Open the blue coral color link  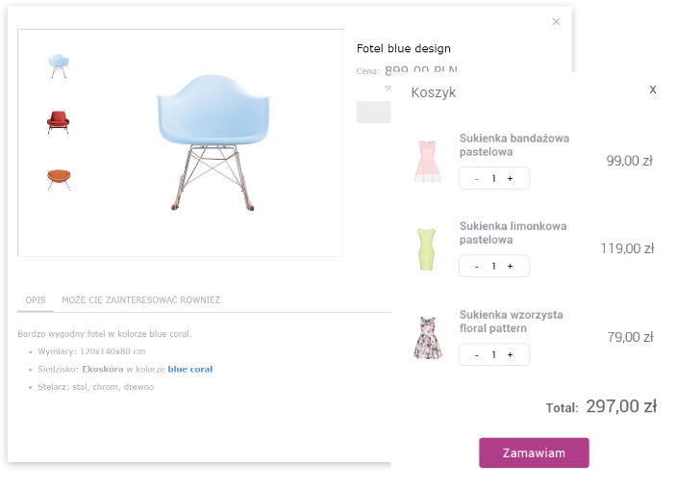pyautogui.click(x=190, y=369)
